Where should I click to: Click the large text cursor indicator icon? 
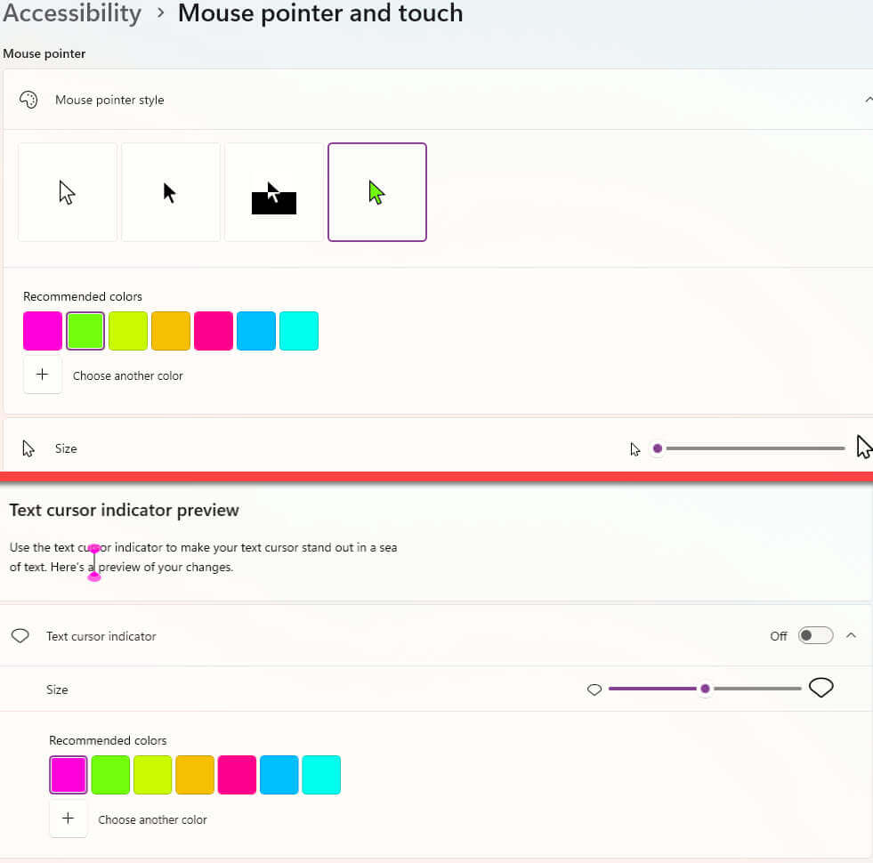pos(820,688)
